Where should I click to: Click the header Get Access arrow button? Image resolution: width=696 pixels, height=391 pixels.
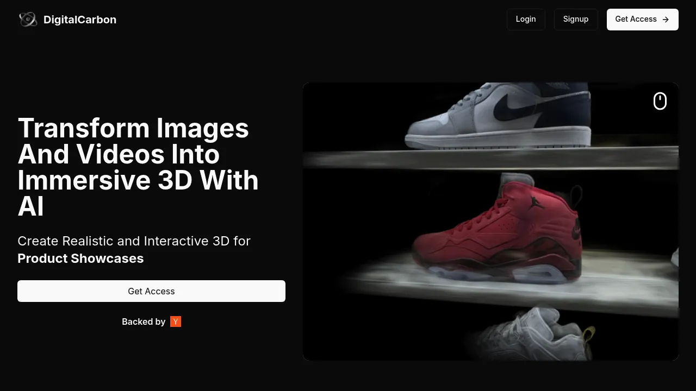coord(642,19)
